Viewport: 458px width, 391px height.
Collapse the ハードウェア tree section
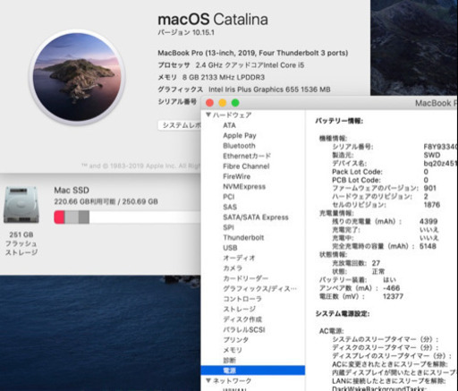pyautogui.click(x=208, y=115)
